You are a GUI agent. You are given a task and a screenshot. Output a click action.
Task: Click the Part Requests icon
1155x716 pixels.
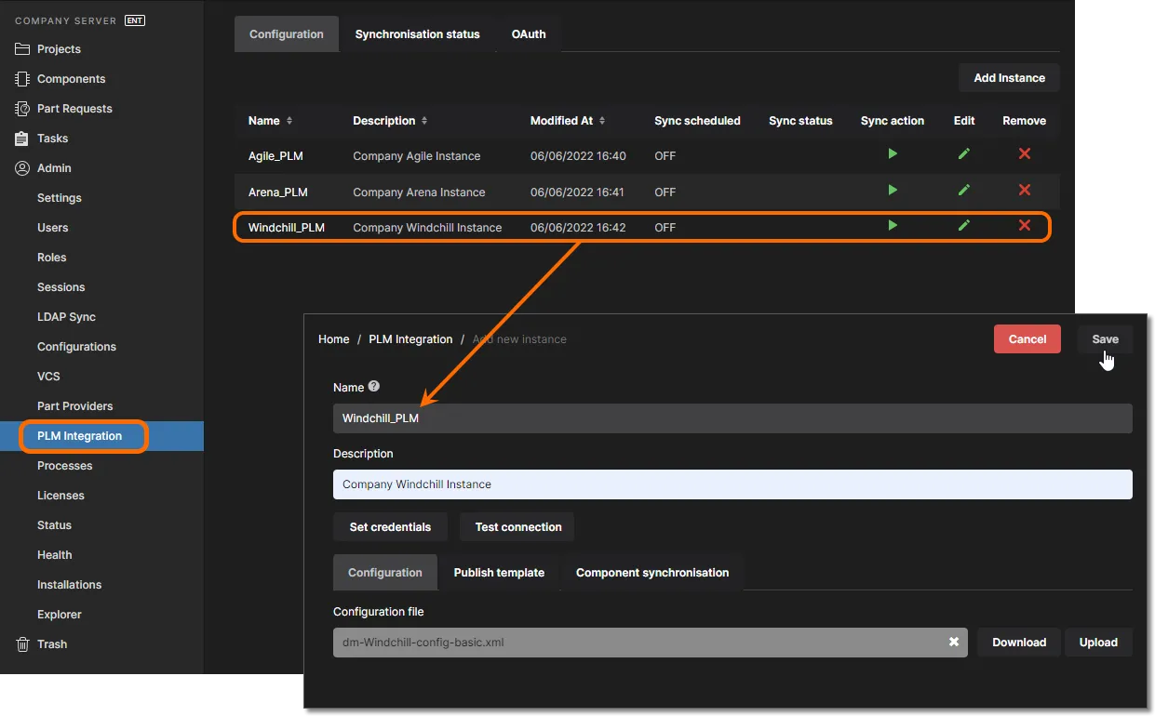point(22,109)
